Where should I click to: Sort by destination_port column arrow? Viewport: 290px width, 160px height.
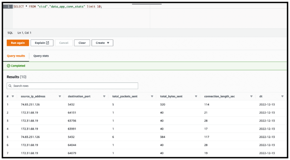click(104, 96)
